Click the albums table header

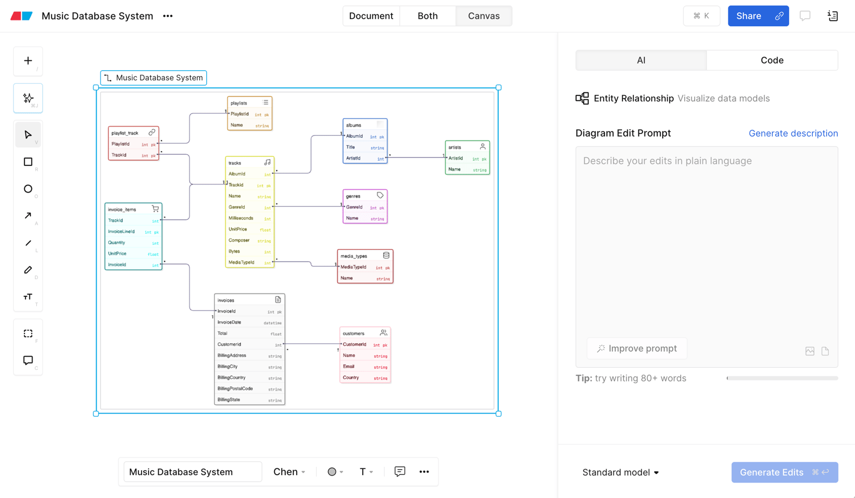(365, 125)
